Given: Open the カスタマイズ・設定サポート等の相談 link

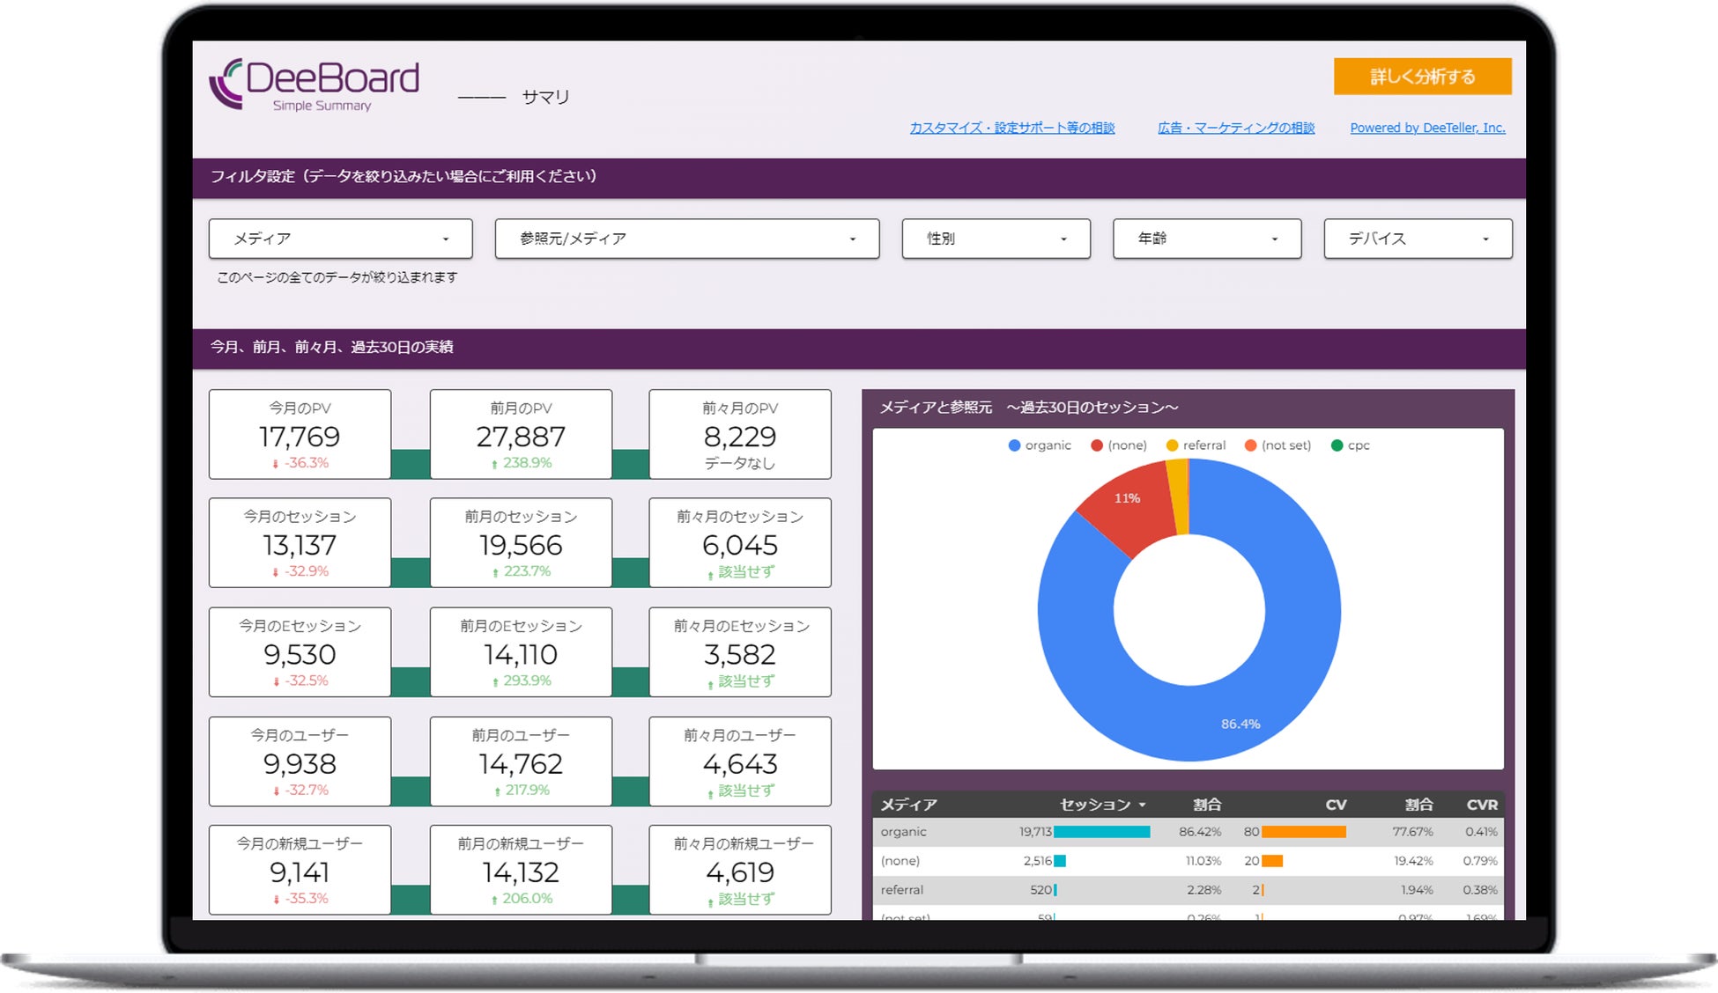Looking at the screenshot, I should click(x=1011, y=128).
